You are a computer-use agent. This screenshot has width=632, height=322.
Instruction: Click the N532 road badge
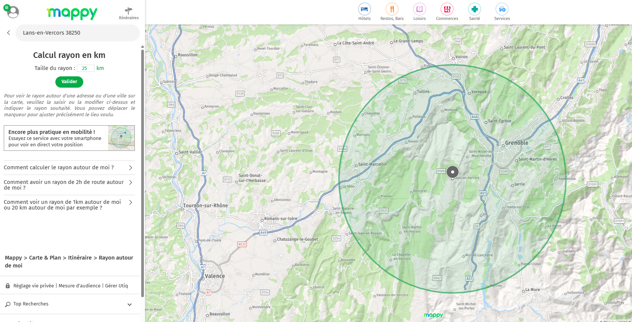pos(242,244)
